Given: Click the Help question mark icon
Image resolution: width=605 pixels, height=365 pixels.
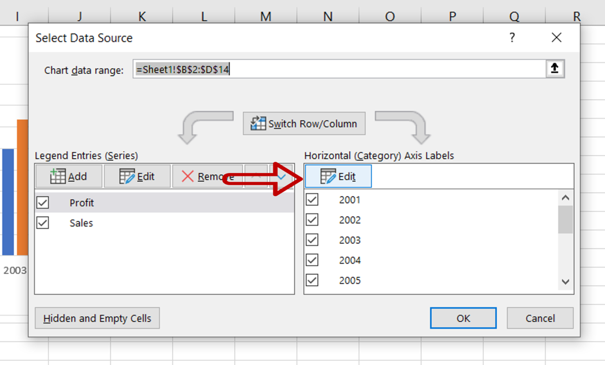Looking at the screenshot, I should (512, 37).
